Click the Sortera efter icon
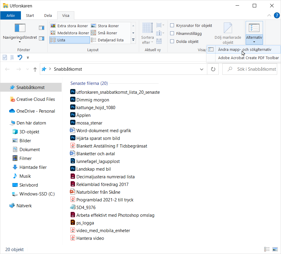281x254 pixels. click(x=147, y=28)
